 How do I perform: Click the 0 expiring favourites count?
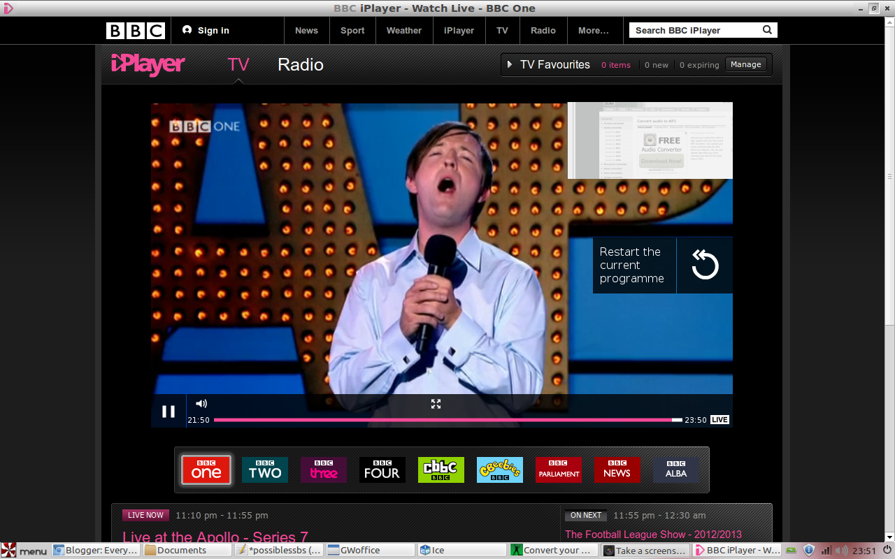(699, 65)
